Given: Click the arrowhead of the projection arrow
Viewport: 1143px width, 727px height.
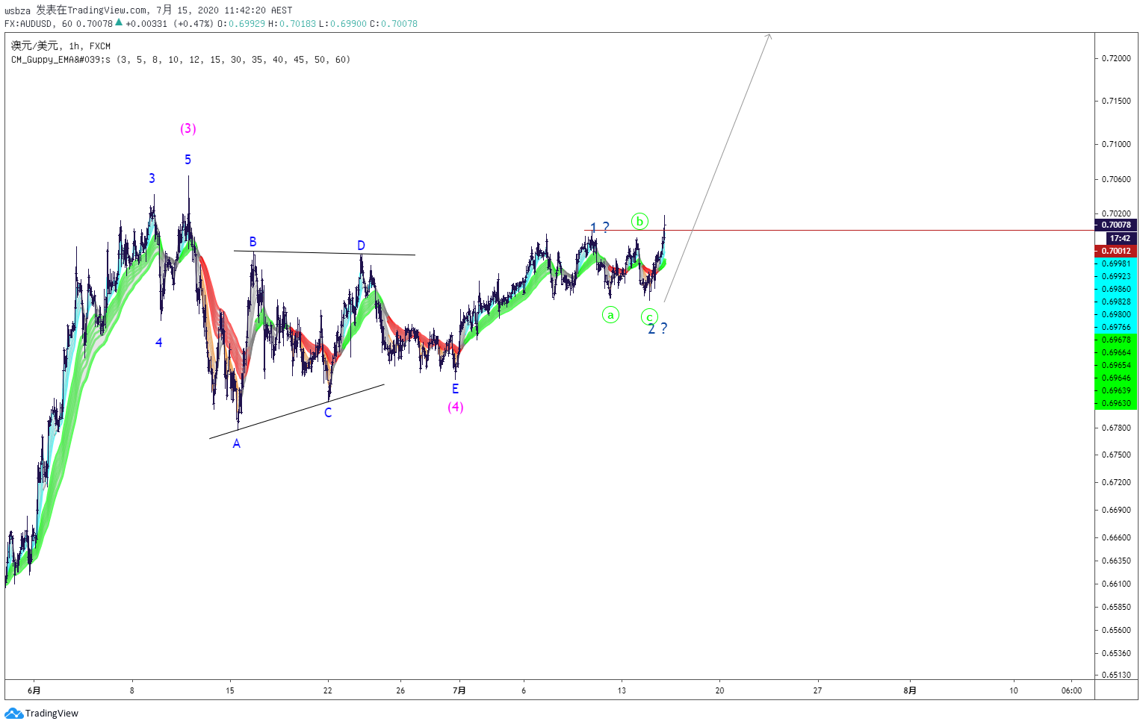Looking at the screenshot, I should pyautogui.click(x=769, y=36).
